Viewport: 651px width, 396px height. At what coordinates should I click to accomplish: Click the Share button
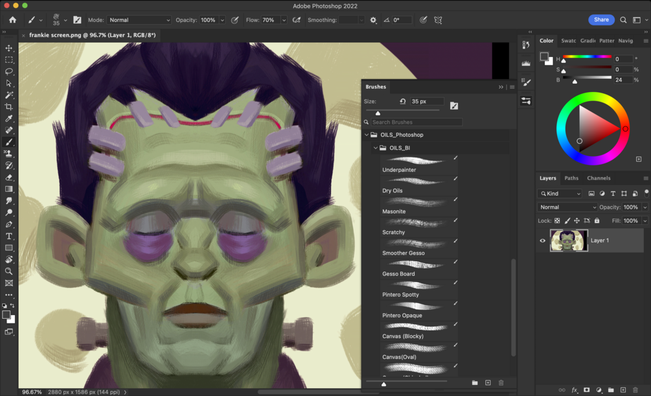coord(601,19)
